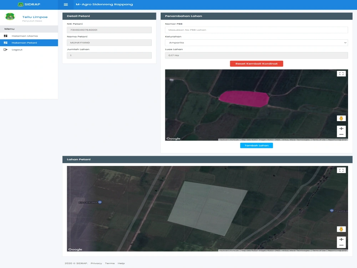Image resolution: width=357 pixels, height=268 pixels.
Task: Click the Halaman Utama dashboard icon
Action: [x=6, y=36]
